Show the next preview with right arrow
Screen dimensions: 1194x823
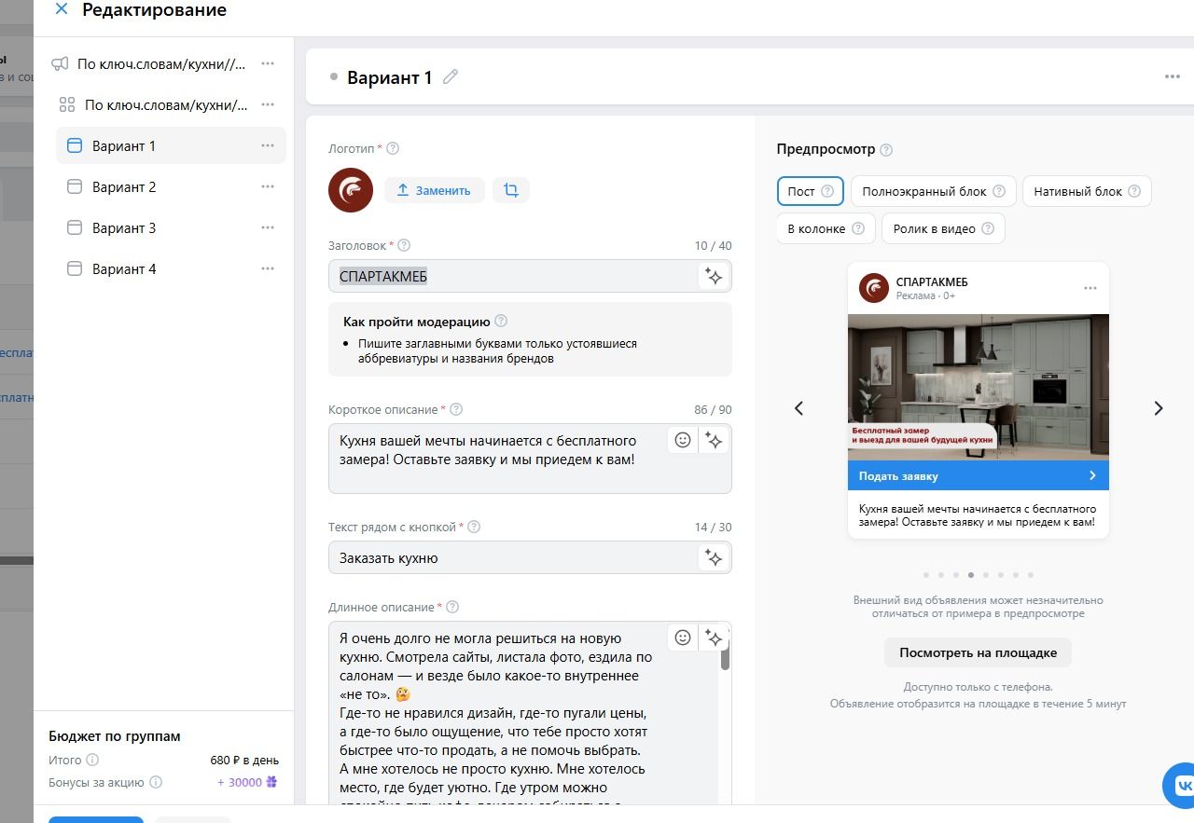point(1159,408)
